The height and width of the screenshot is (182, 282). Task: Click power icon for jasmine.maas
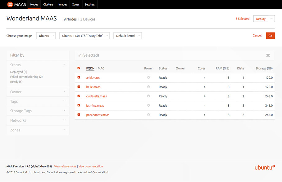pyautogui.click(x=148, y=105)
